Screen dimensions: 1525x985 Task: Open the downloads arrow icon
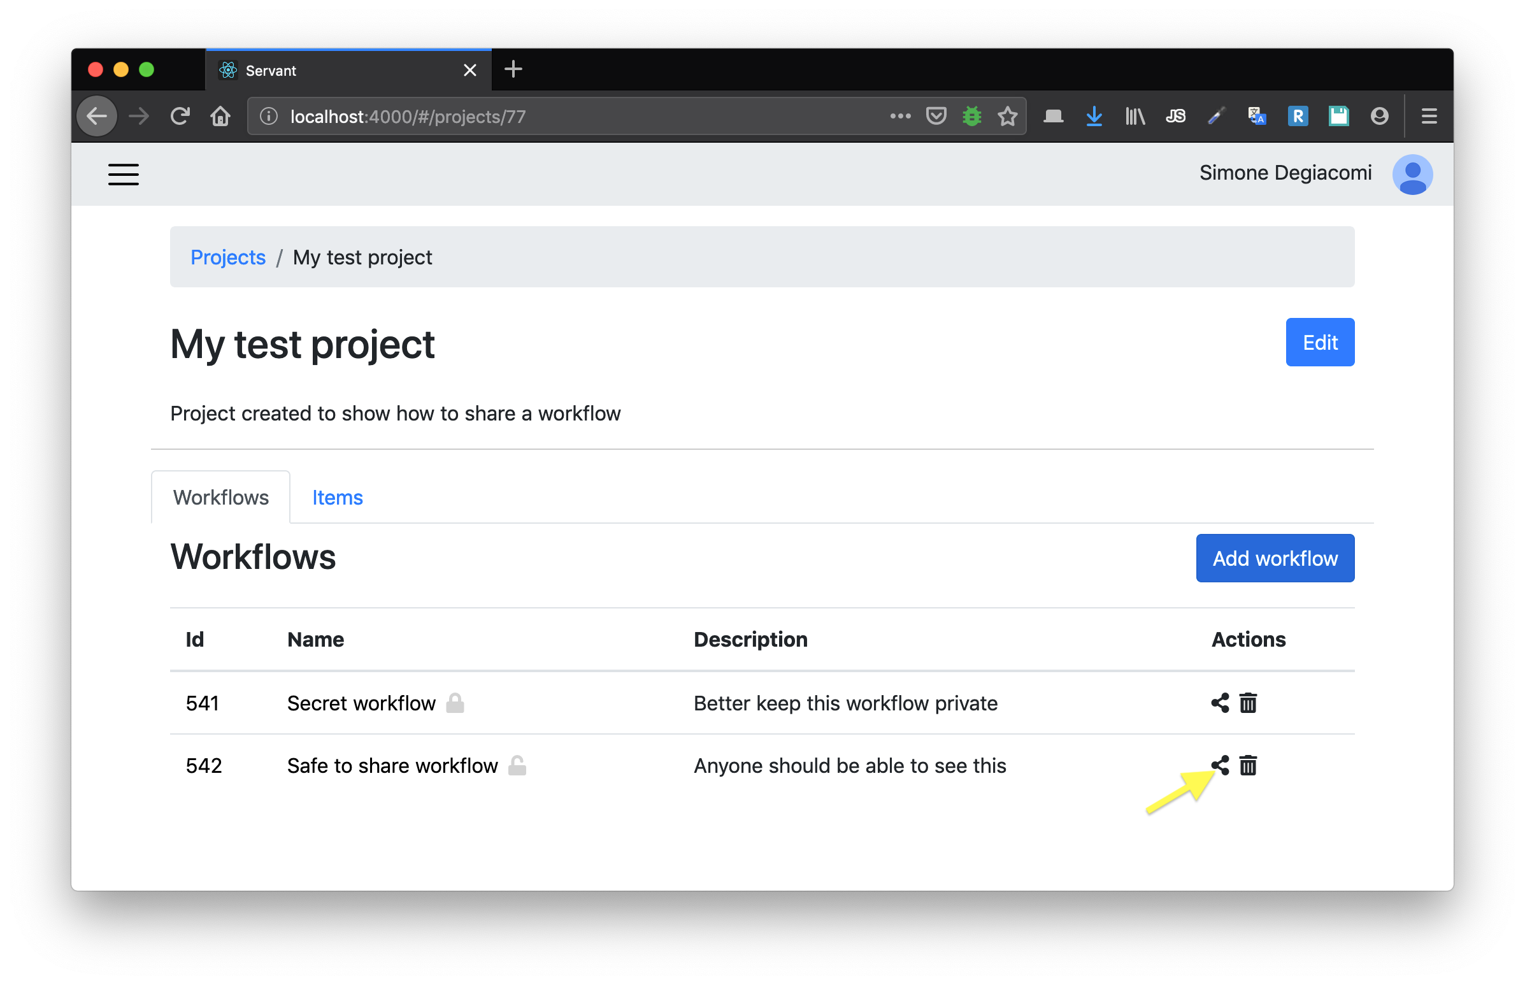[1093, 117]
